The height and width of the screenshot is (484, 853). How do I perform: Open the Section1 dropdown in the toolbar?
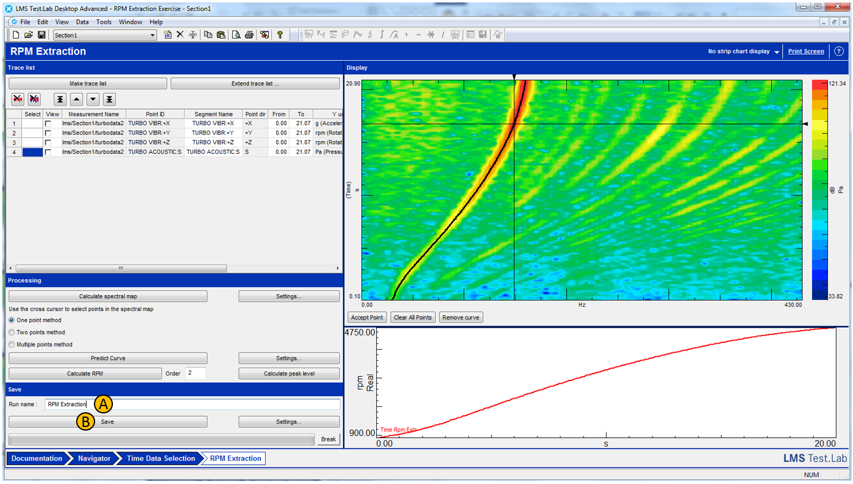[x=153, y=36]
